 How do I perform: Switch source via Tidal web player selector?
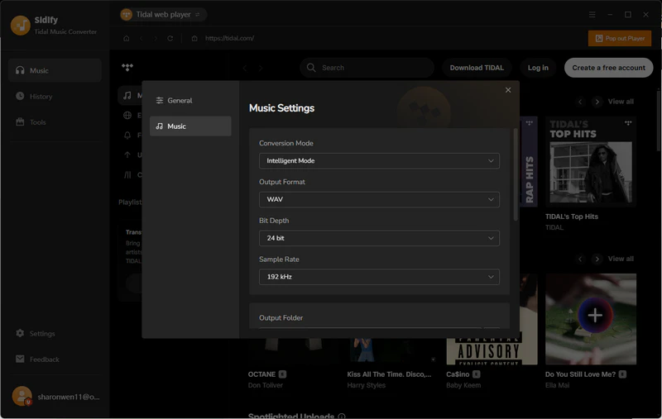163,14
